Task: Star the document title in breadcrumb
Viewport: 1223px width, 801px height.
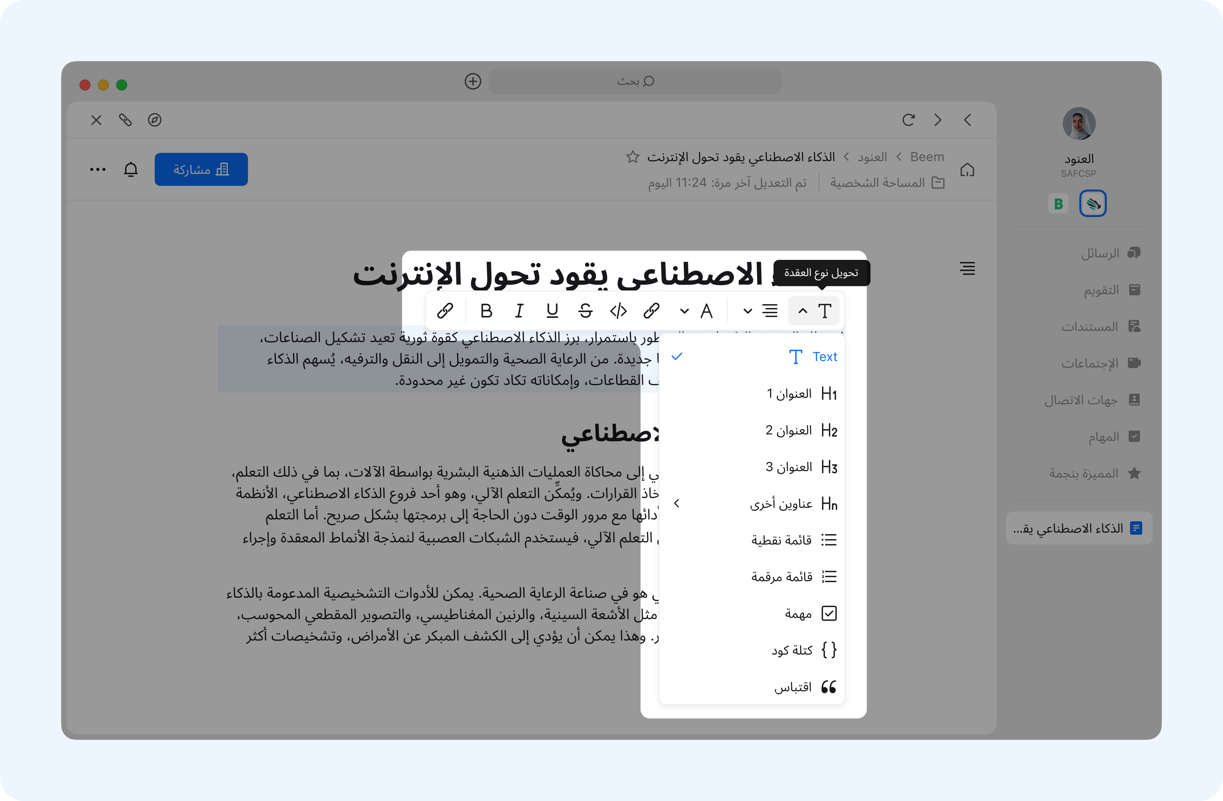Action: pos(633,157)
